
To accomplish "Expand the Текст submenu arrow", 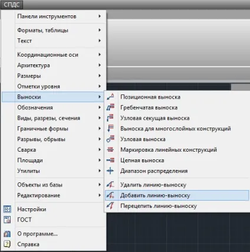I will 100,41.
